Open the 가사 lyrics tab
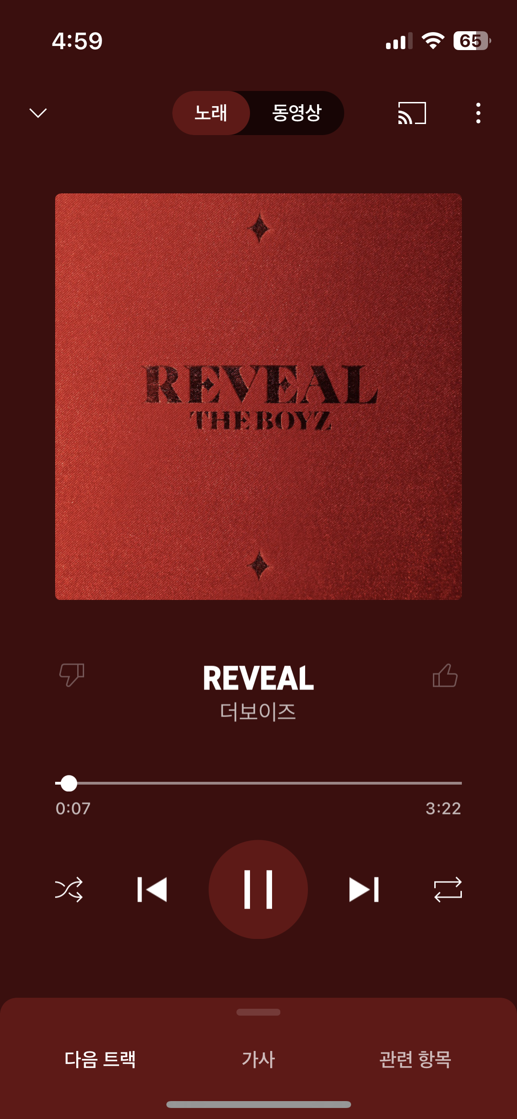Viewport: 517px width, 1119px height. click(x=258, y=1059)
